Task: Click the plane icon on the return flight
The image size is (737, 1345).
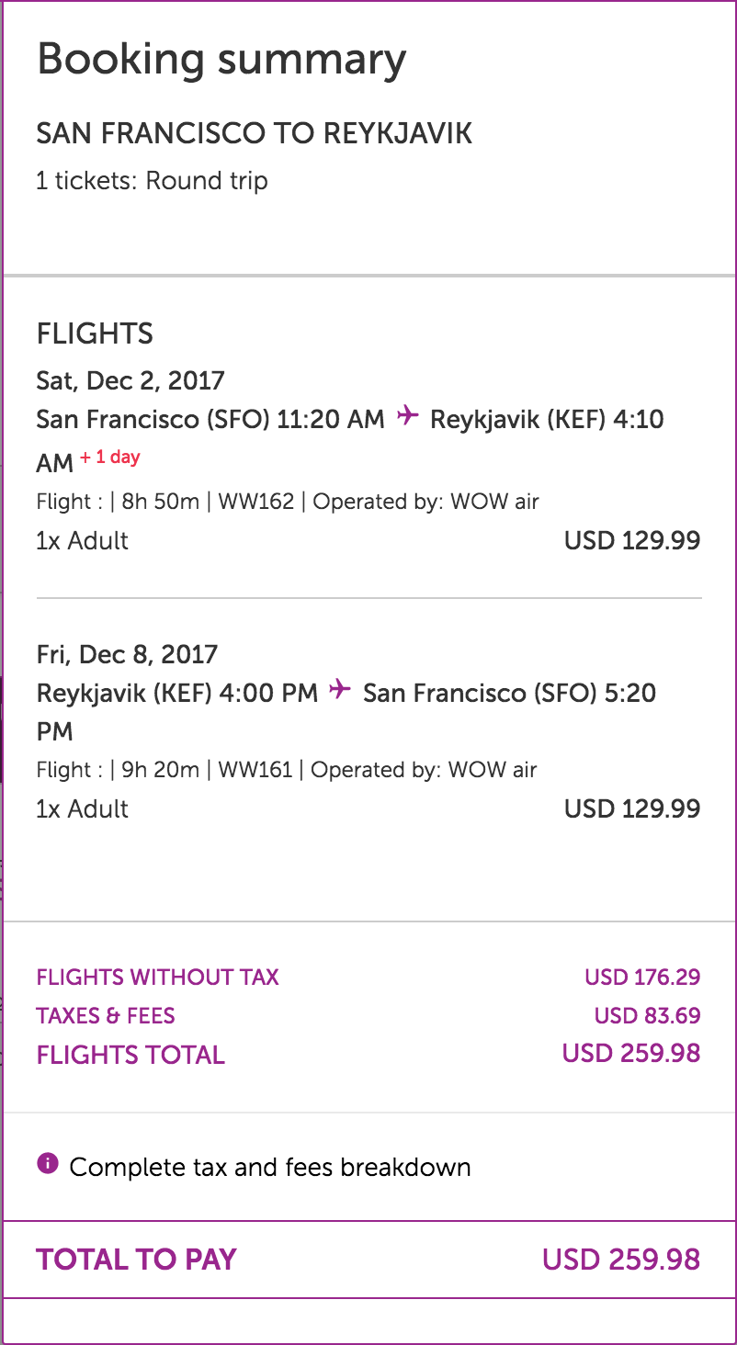Action: pyautogui.click(x=340, y=690)
